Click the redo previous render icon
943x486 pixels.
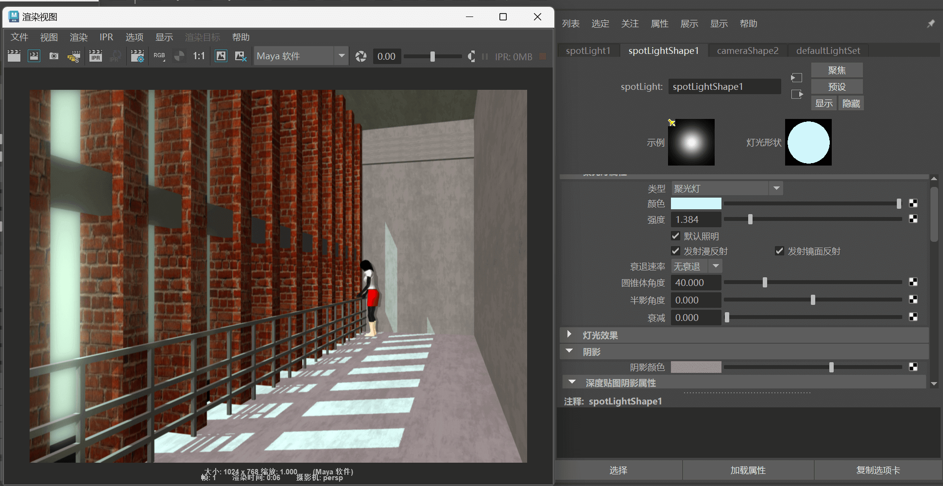click(14, 56)
